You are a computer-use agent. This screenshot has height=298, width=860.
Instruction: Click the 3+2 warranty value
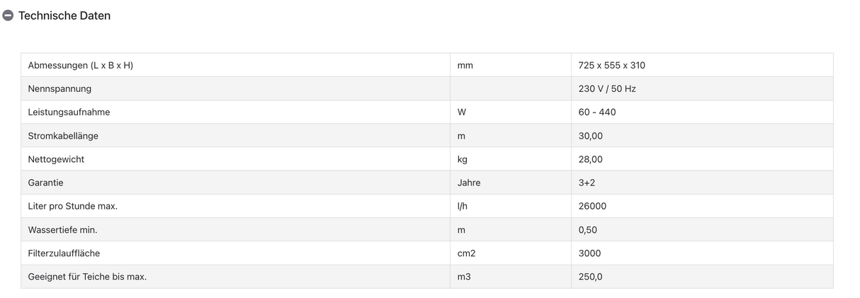tap(587, 183)
